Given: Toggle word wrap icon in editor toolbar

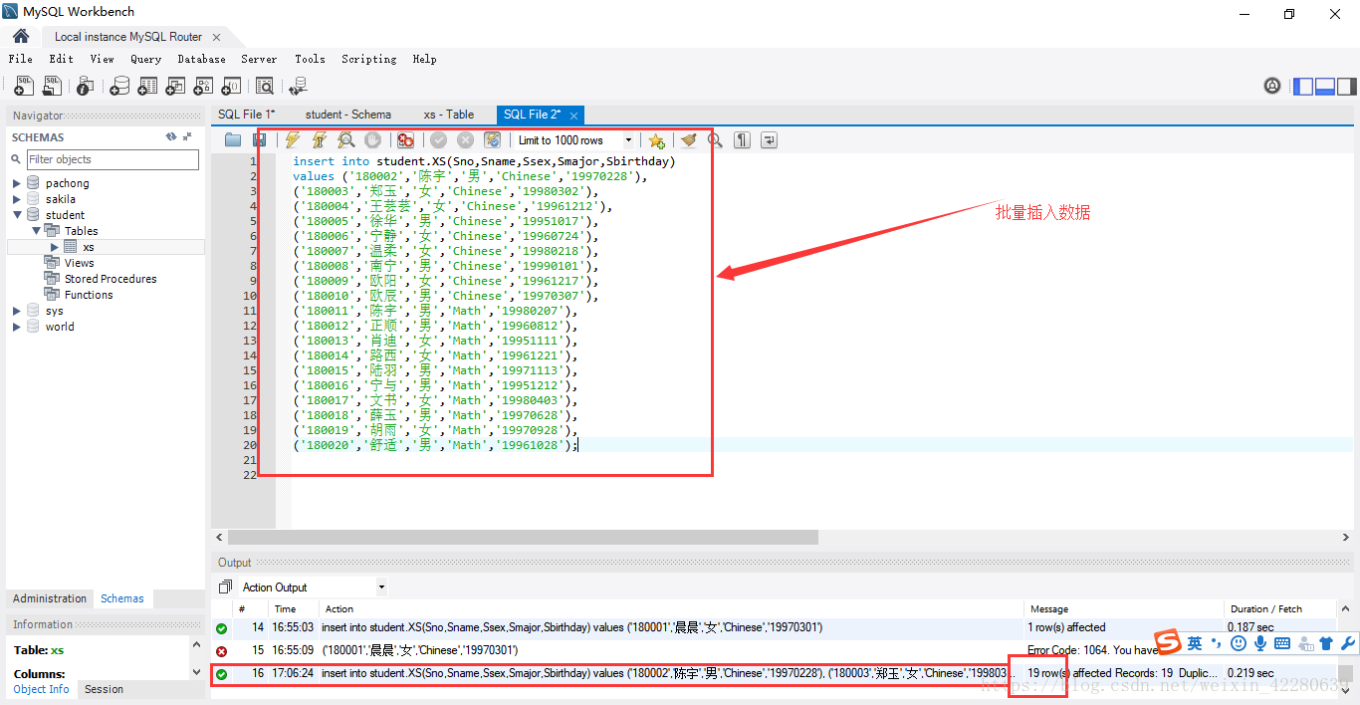Looking at the screenshot, I should pos(769,140).
